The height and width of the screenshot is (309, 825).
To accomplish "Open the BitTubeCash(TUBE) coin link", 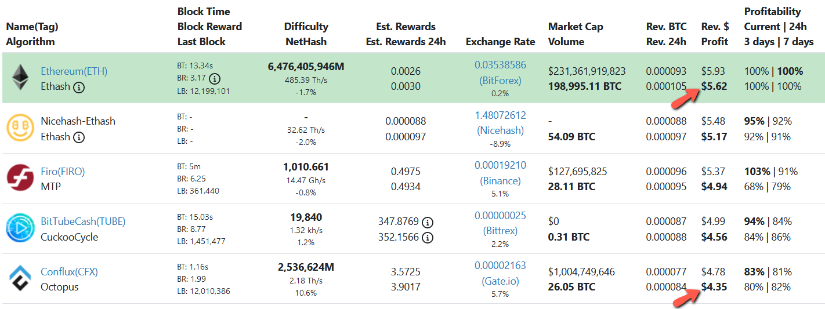I will coord(83,221).
